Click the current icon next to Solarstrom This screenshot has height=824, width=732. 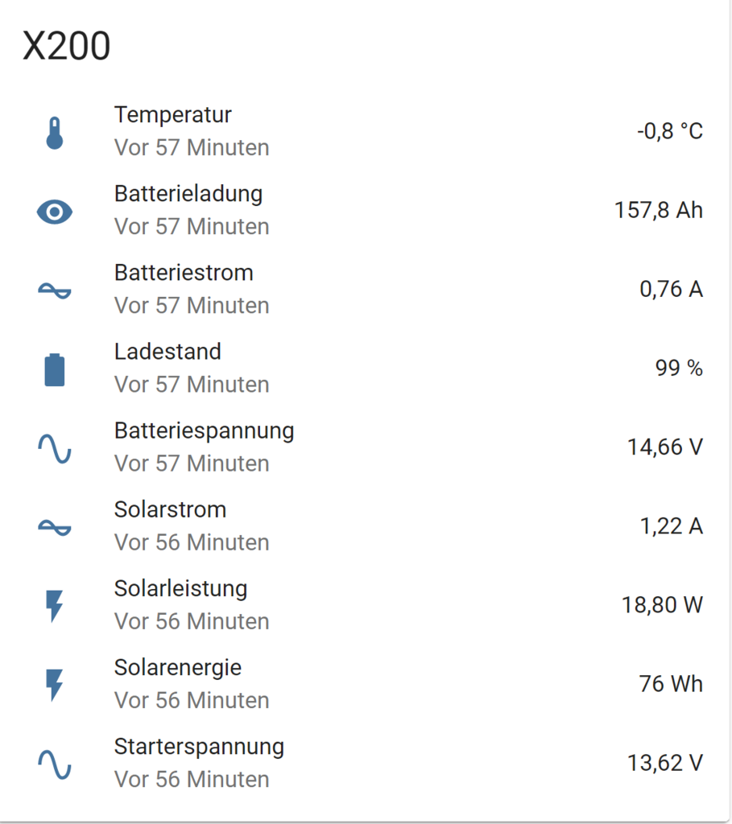(x=55, y=527)
